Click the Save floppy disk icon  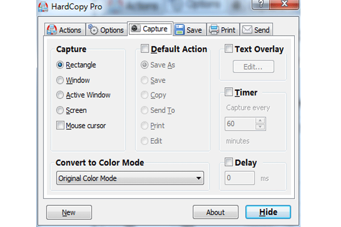click(x=180, y=30)
